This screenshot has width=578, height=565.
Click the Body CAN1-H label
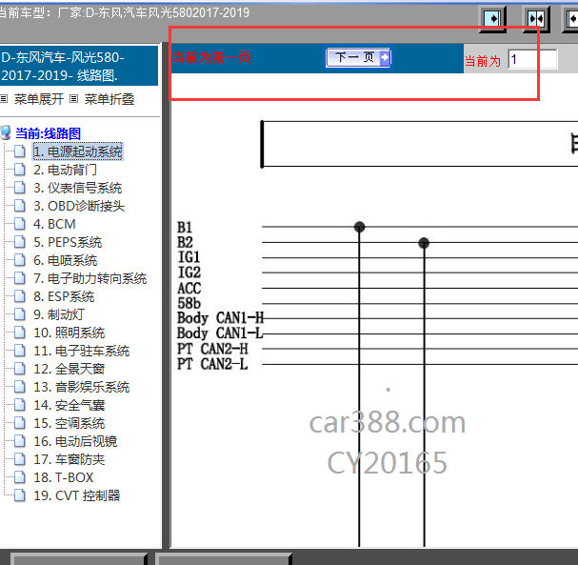pyautogui.click(x=220, y=318)
